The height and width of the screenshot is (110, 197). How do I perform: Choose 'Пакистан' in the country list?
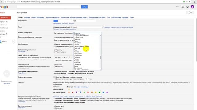point(77,39)
